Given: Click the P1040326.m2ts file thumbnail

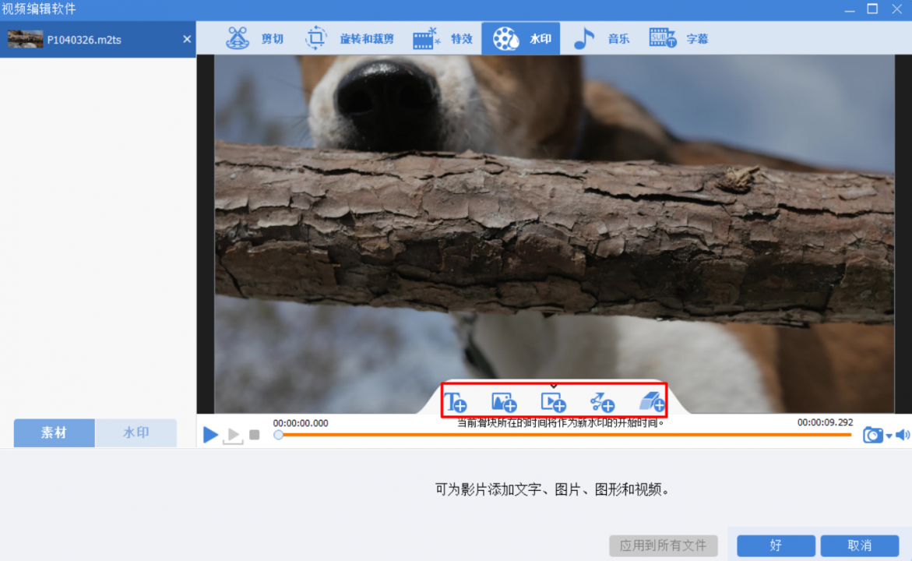Looking at the screenshot, I should [x=25, y=39].
